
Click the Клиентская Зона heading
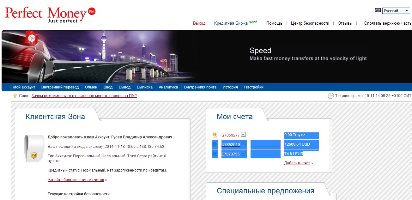[55, 117]
